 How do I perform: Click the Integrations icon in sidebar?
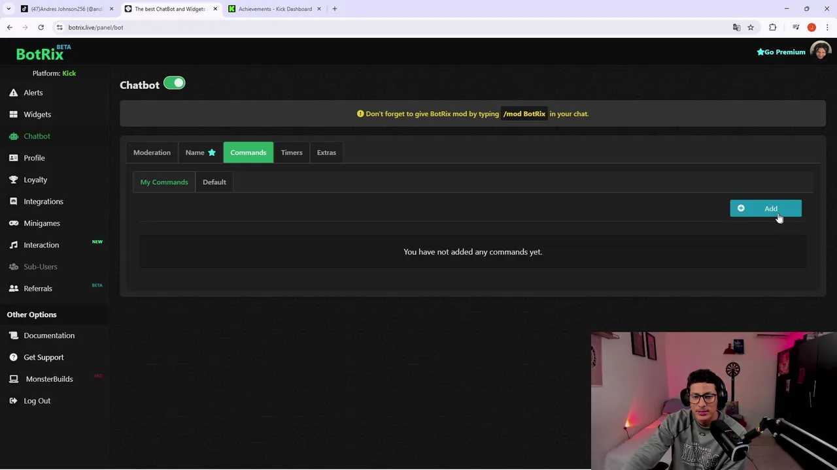pyautogui.click(x=13, y=201)
